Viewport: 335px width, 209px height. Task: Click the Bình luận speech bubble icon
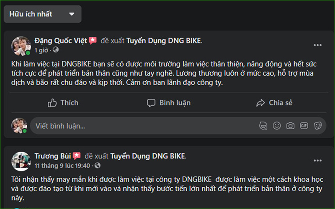pyautogui.click(x=151, y=103)
